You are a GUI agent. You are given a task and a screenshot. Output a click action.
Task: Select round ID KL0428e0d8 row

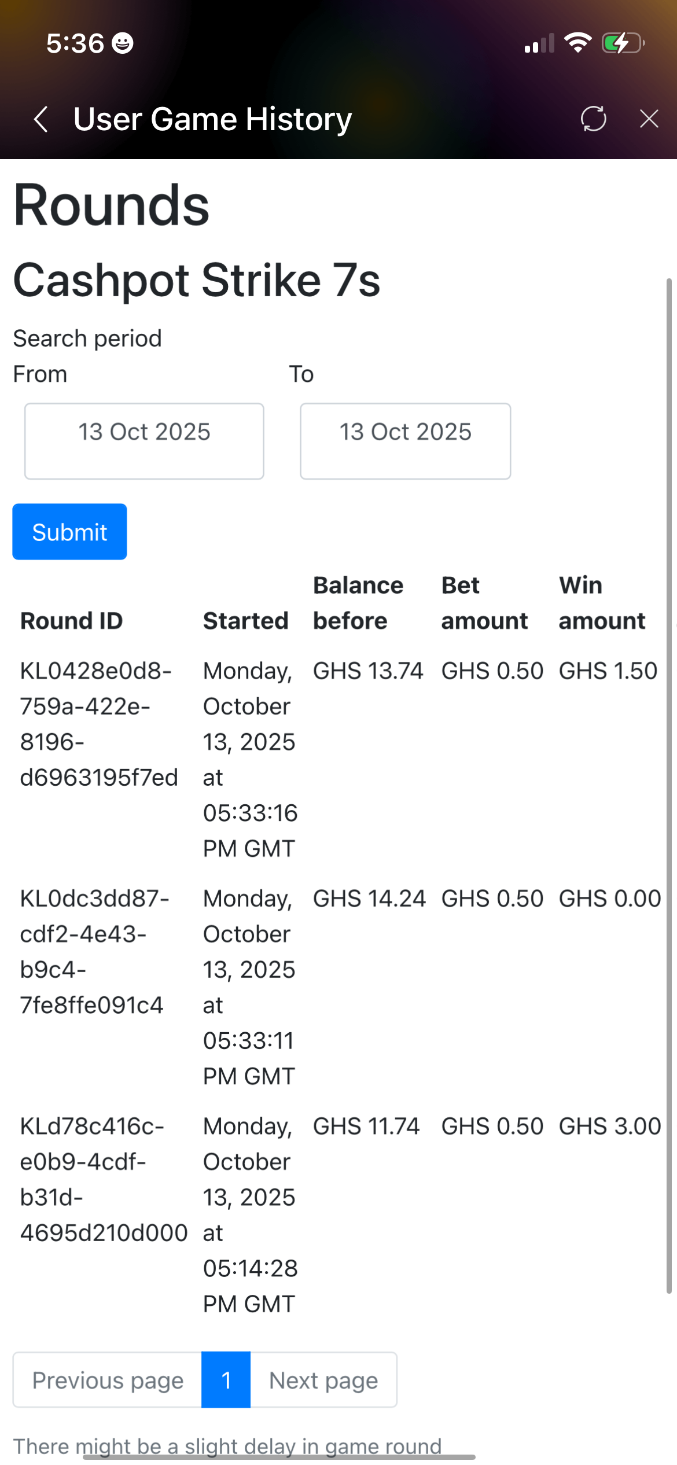[x=98, y=724]
